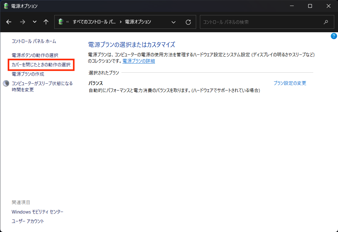338x232 pixels.
Task: Click the sleep moon icon in sidebar
Action: pos(6,84)
